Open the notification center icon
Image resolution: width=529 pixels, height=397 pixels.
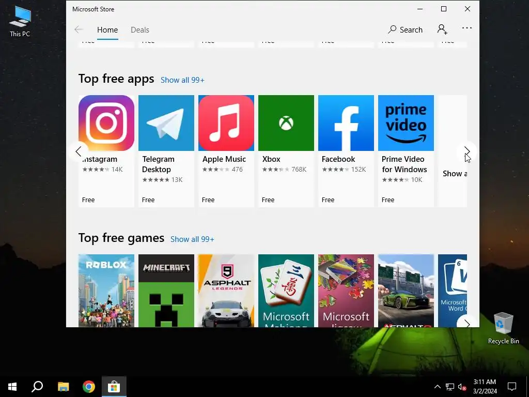pyautogui.click(x=512, y=387)
